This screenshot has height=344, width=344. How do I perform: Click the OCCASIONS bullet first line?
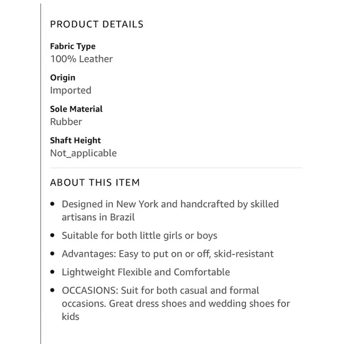(160, 291)
